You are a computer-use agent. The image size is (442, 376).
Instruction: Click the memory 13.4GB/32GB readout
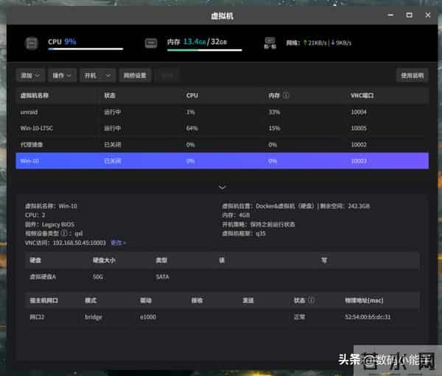(x=197, y=42)
